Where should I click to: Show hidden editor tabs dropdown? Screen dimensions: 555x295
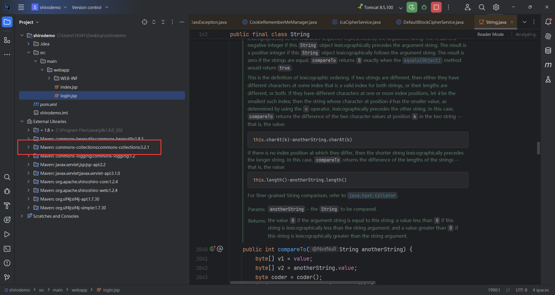pos(525,22)
